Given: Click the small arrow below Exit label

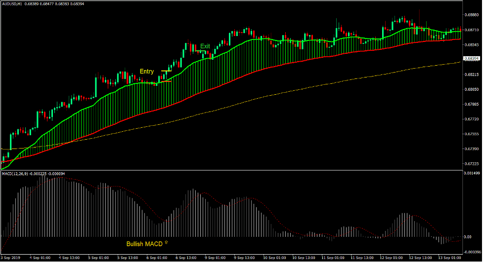Looking at the screenshot, I should 200,51.
